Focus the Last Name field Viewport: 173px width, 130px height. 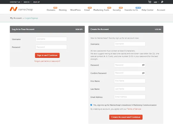(x=130, y=89)
